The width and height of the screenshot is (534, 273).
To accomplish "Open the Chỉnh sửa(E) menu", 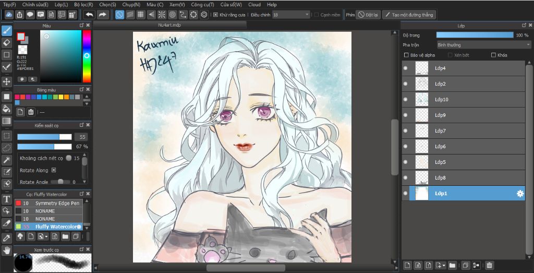I will (x=35, y=5).
